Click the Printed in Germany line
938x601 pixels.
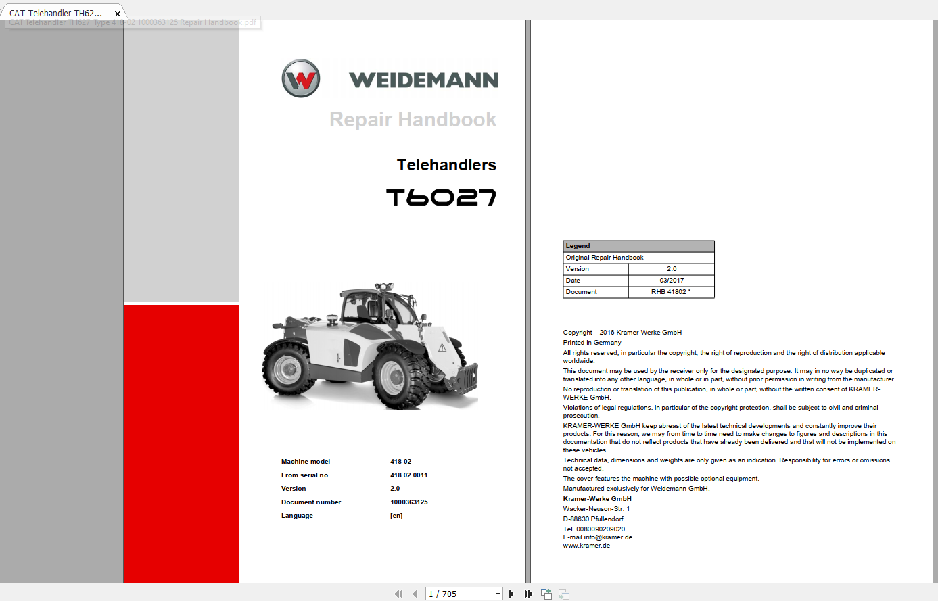[x=592, y=343]
